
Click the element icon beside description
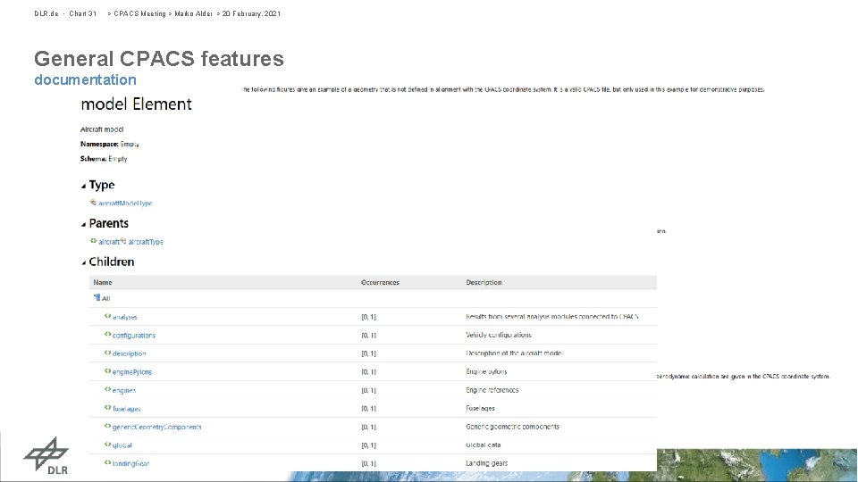(x=108, y=353)
